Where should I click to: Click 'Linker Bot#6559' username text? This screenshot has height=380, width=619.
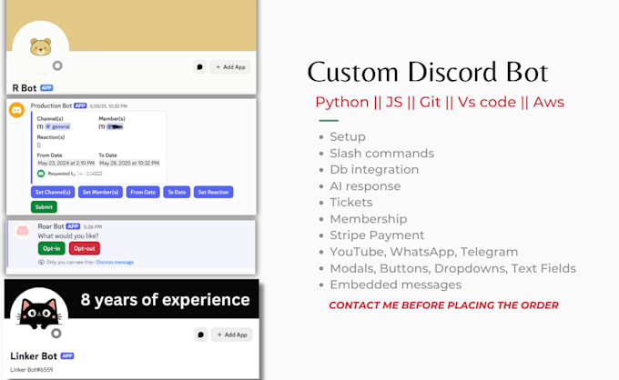pyautogui.click(x=32, y=370)
